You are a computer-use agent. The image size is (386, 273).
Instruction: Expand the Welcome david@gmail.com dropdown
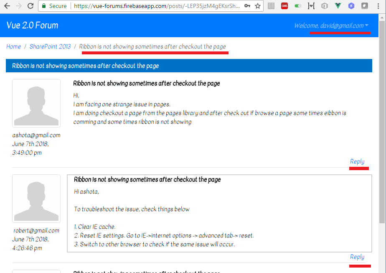click(x=331, y=26)
